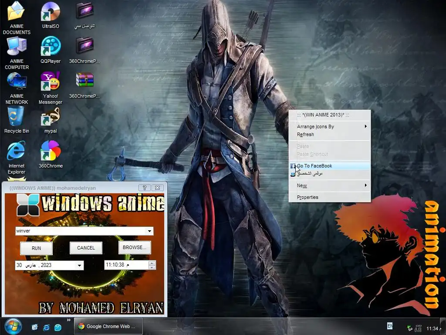The width and height of the screenshot is (446, 335).
Task: Expand the winver combo box dropdown
Action: (150, 231)
